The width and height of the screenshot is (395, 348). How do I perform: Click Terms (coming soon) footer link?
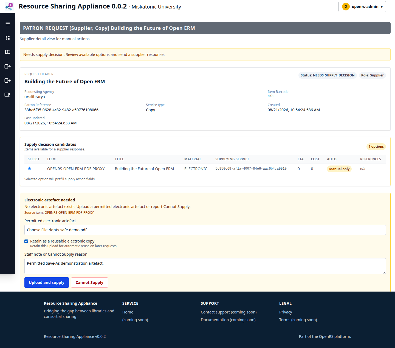click(298, 320)
